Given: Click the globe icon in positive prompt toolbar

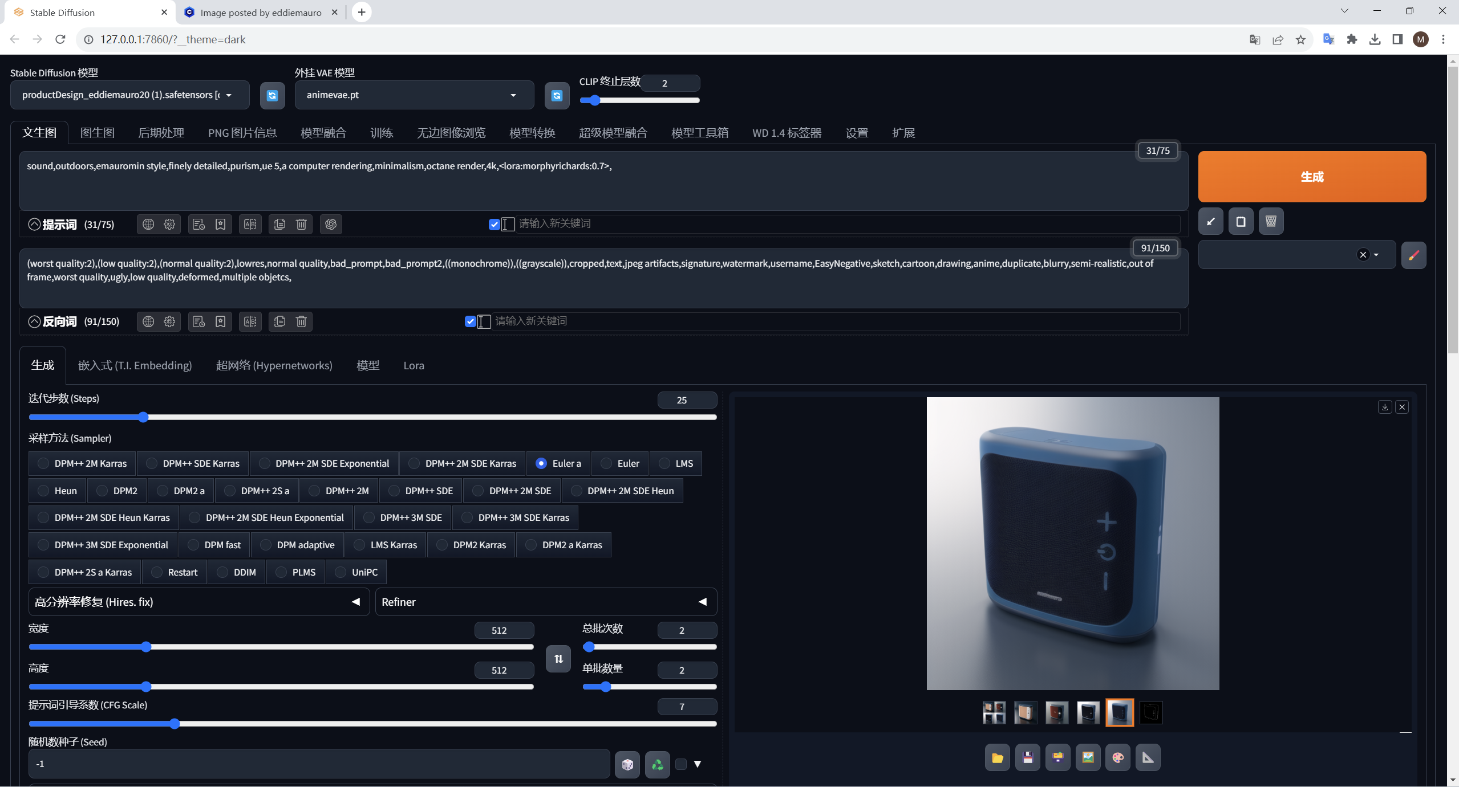Looking at the screenshot, I should (x=148, y=224).
